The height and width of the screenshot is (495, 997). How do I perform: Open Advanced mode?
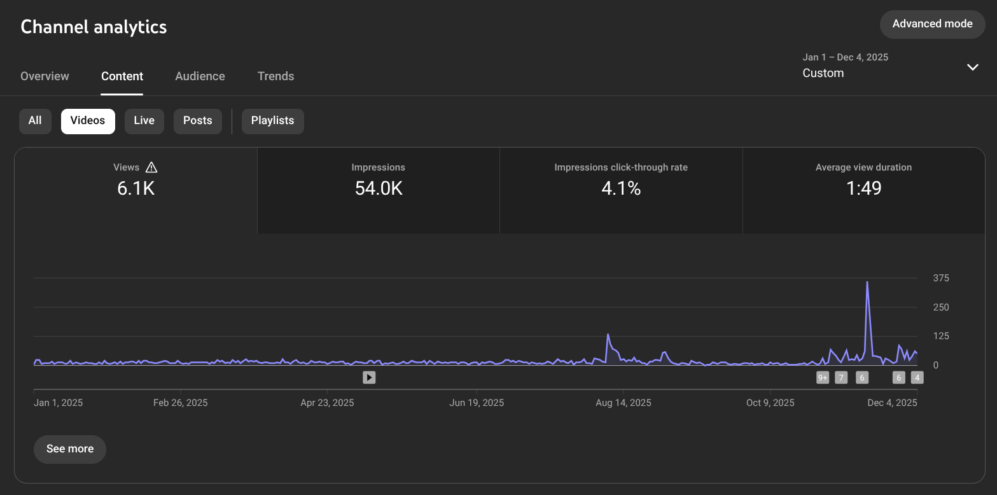(932, 24)
